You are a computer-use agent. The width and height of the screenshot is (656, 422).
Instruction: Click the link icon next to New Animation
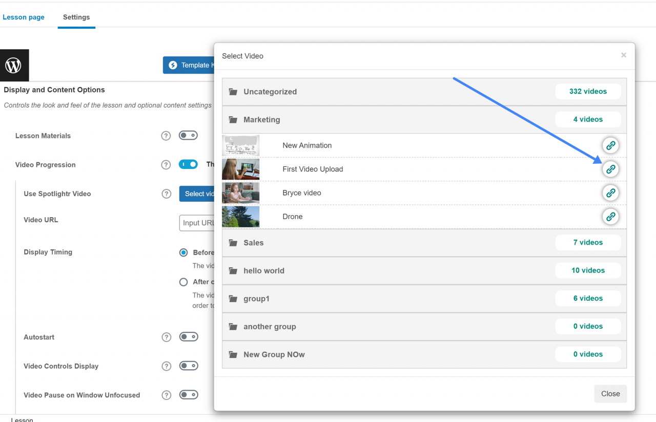point(610,145)
